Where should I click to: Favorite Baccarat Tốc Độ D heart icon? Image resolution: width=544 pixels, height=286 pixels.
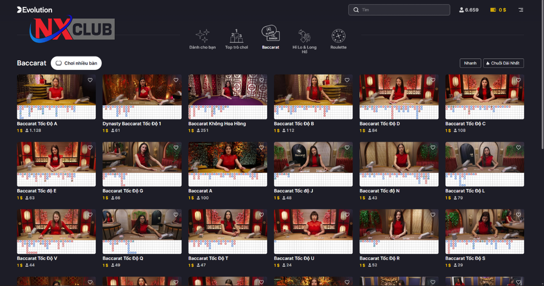433,80
